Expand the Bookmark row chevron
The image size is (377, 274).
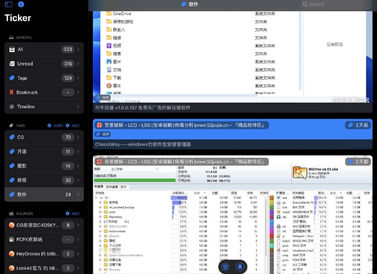(x=78, y=92)
